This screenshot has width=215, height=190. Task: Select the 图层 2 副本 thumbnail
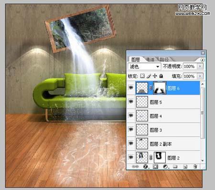click(142, 144)
